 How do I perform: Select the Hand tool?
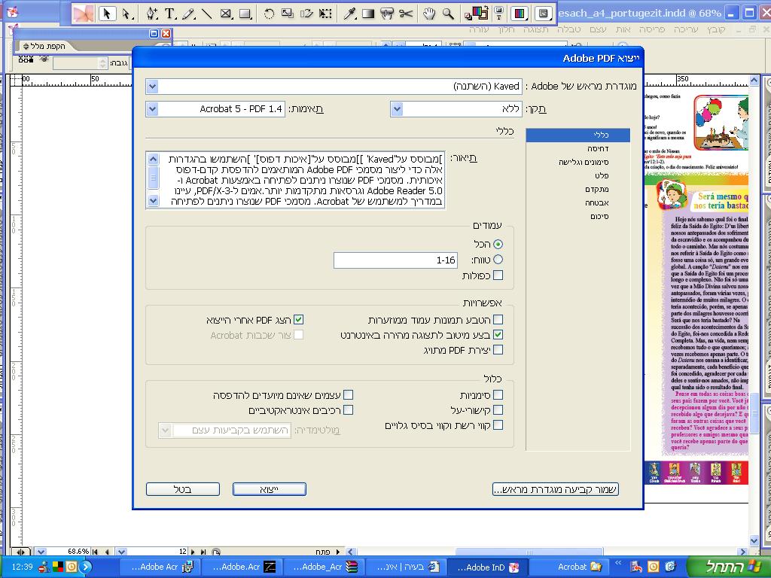pyautogui.click(x=429, y=14)
